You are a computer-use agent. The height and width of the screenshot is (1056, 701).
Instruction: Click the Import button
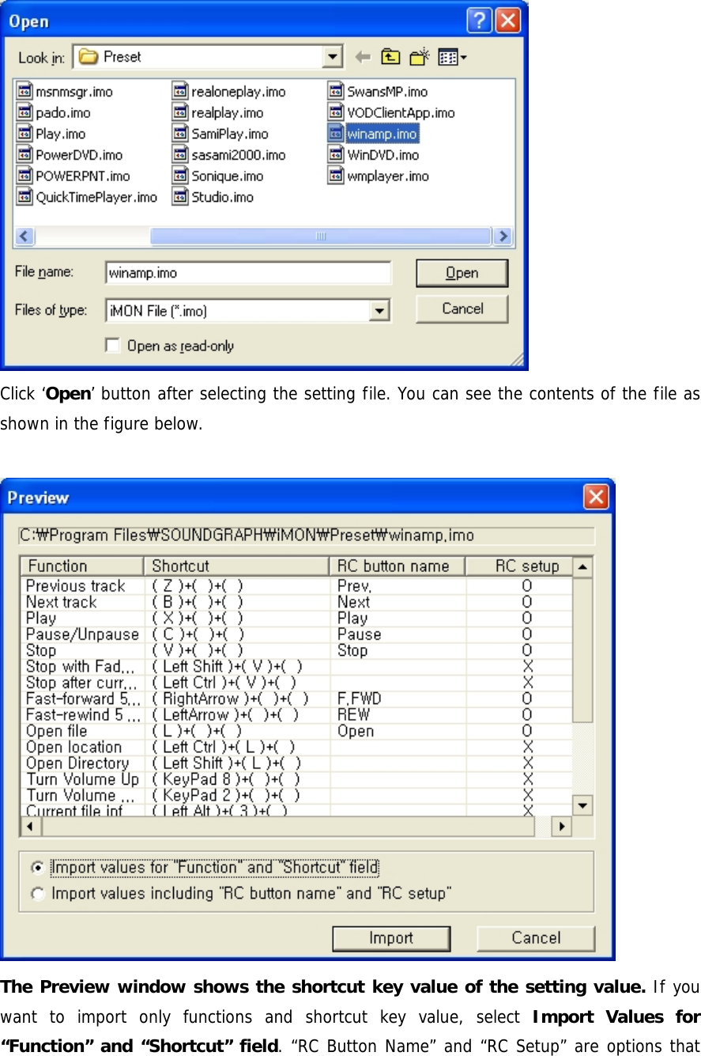click(391, 938)
